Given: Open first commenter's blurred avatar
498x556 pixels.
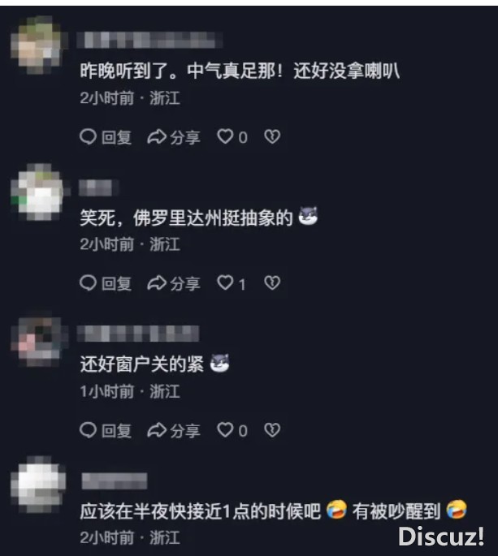Looking at the screenshot, I should pos(39,45).
